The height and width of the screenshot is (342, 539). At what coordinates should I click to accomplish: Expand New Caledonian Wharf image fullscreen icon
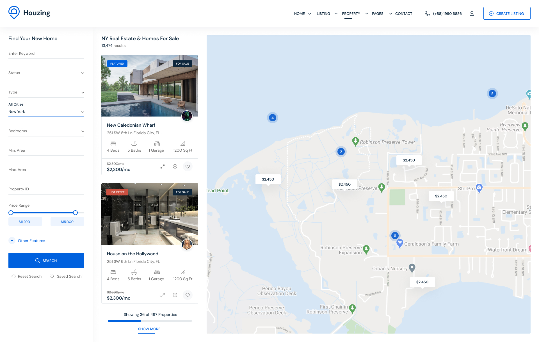[163, 167]
